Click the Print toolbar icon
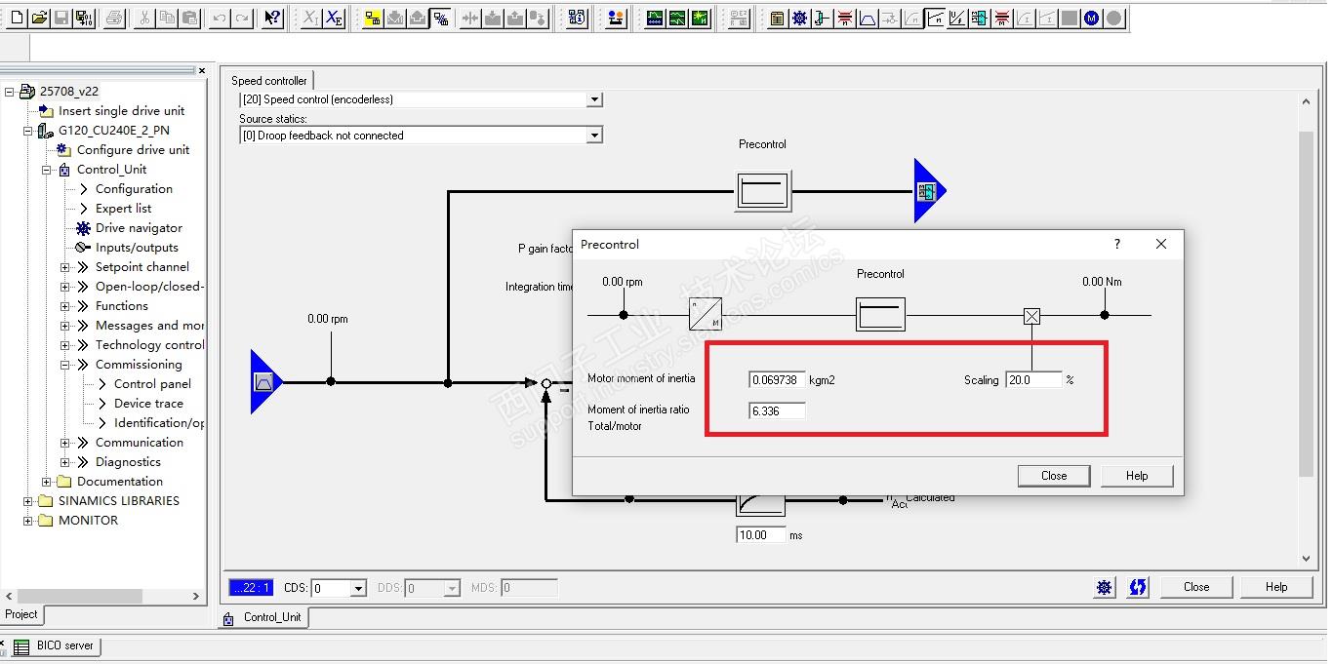This screenshot has width=1333, height=664. 114,18
